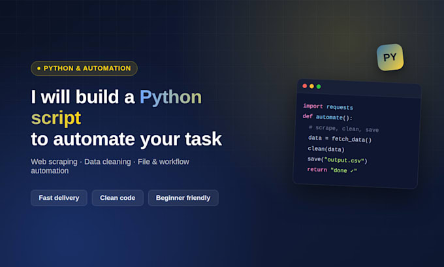Click the 'to automate your task' headline line
Viewport: 444px width, 267px height.
126,139
